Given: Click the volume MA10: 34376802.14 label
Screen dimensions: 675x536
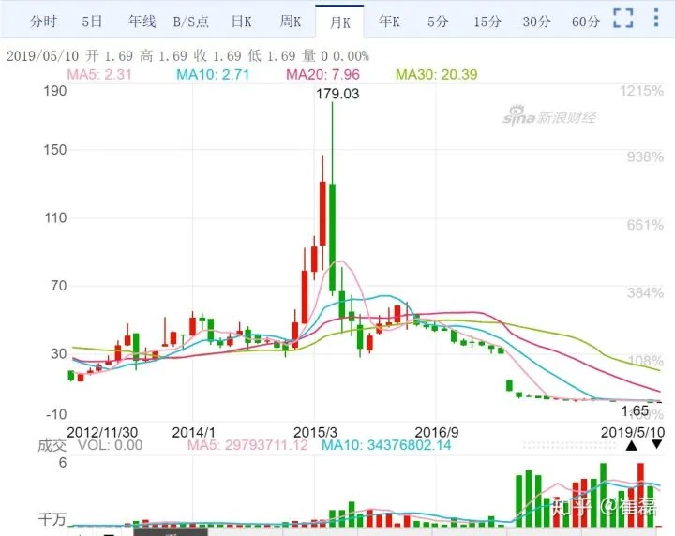Looking at the screenshot, I should [386, 445].
